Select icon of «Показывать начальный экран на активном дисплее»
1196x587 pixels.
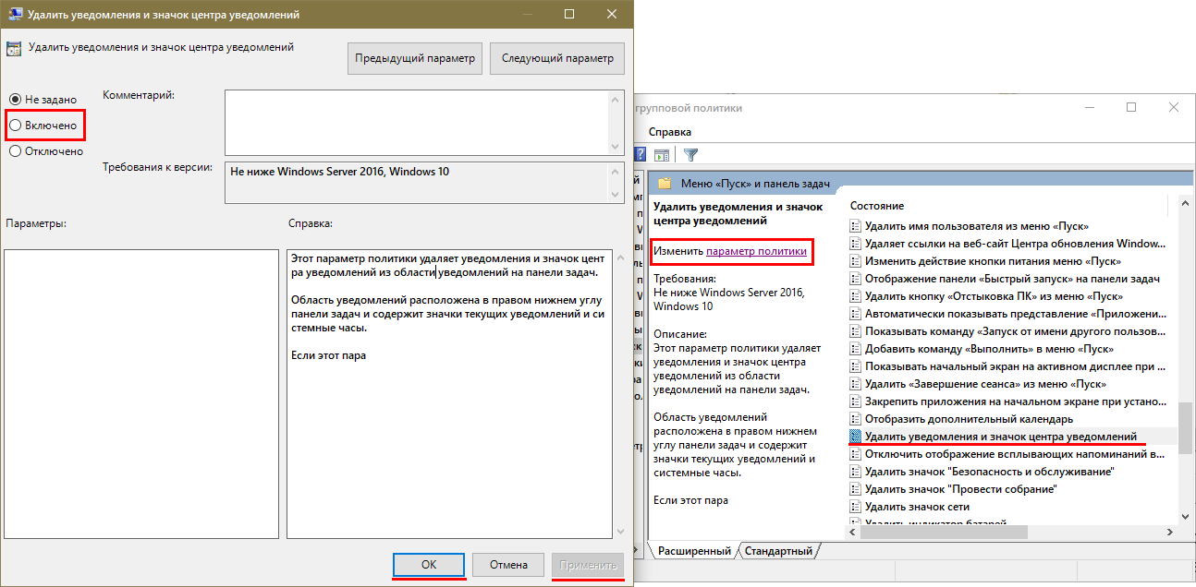[855, 366]
